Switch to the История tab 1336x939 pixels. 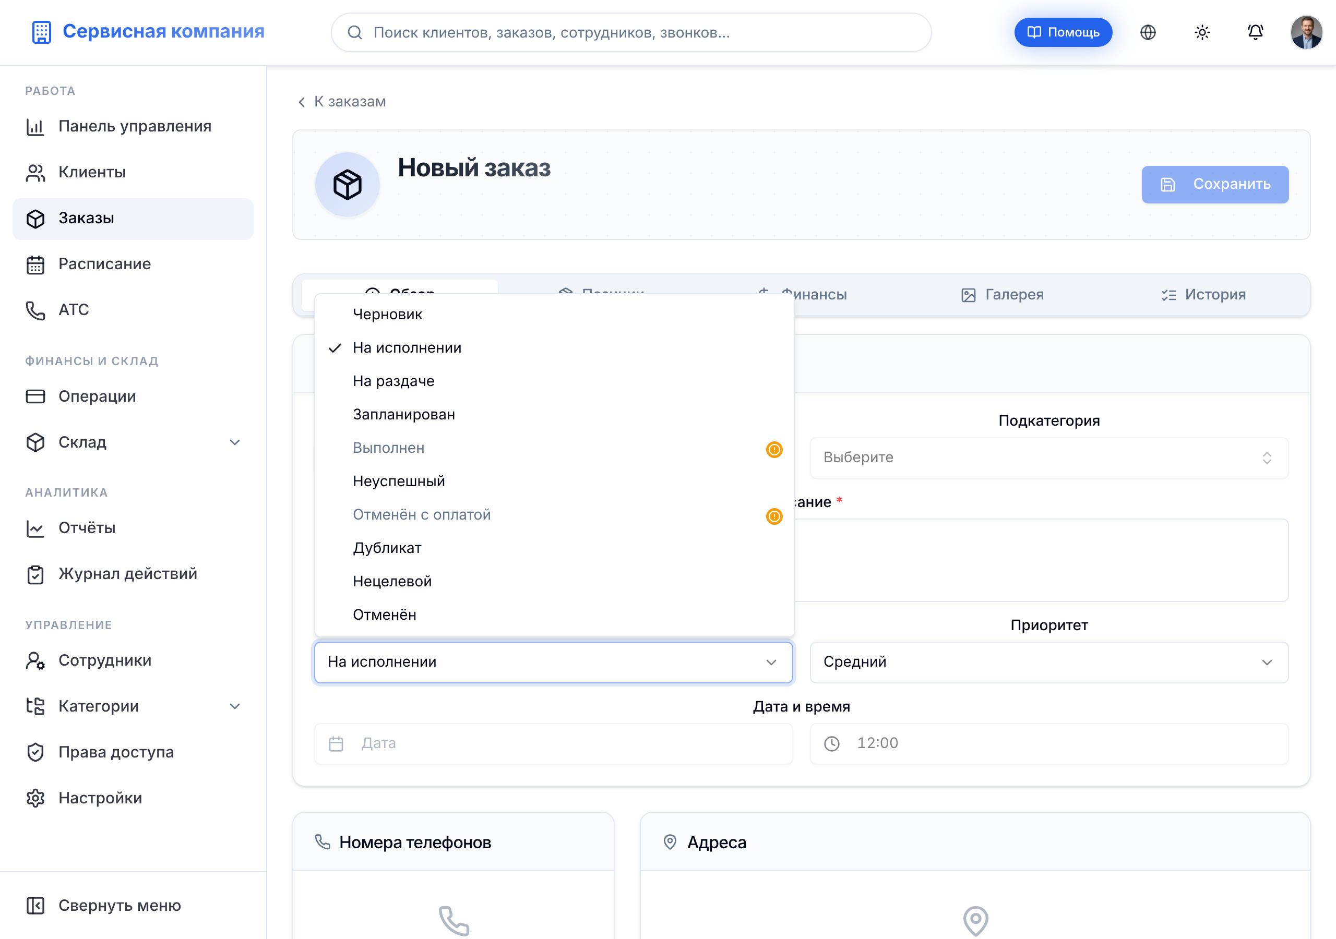tap(1203, 295)
